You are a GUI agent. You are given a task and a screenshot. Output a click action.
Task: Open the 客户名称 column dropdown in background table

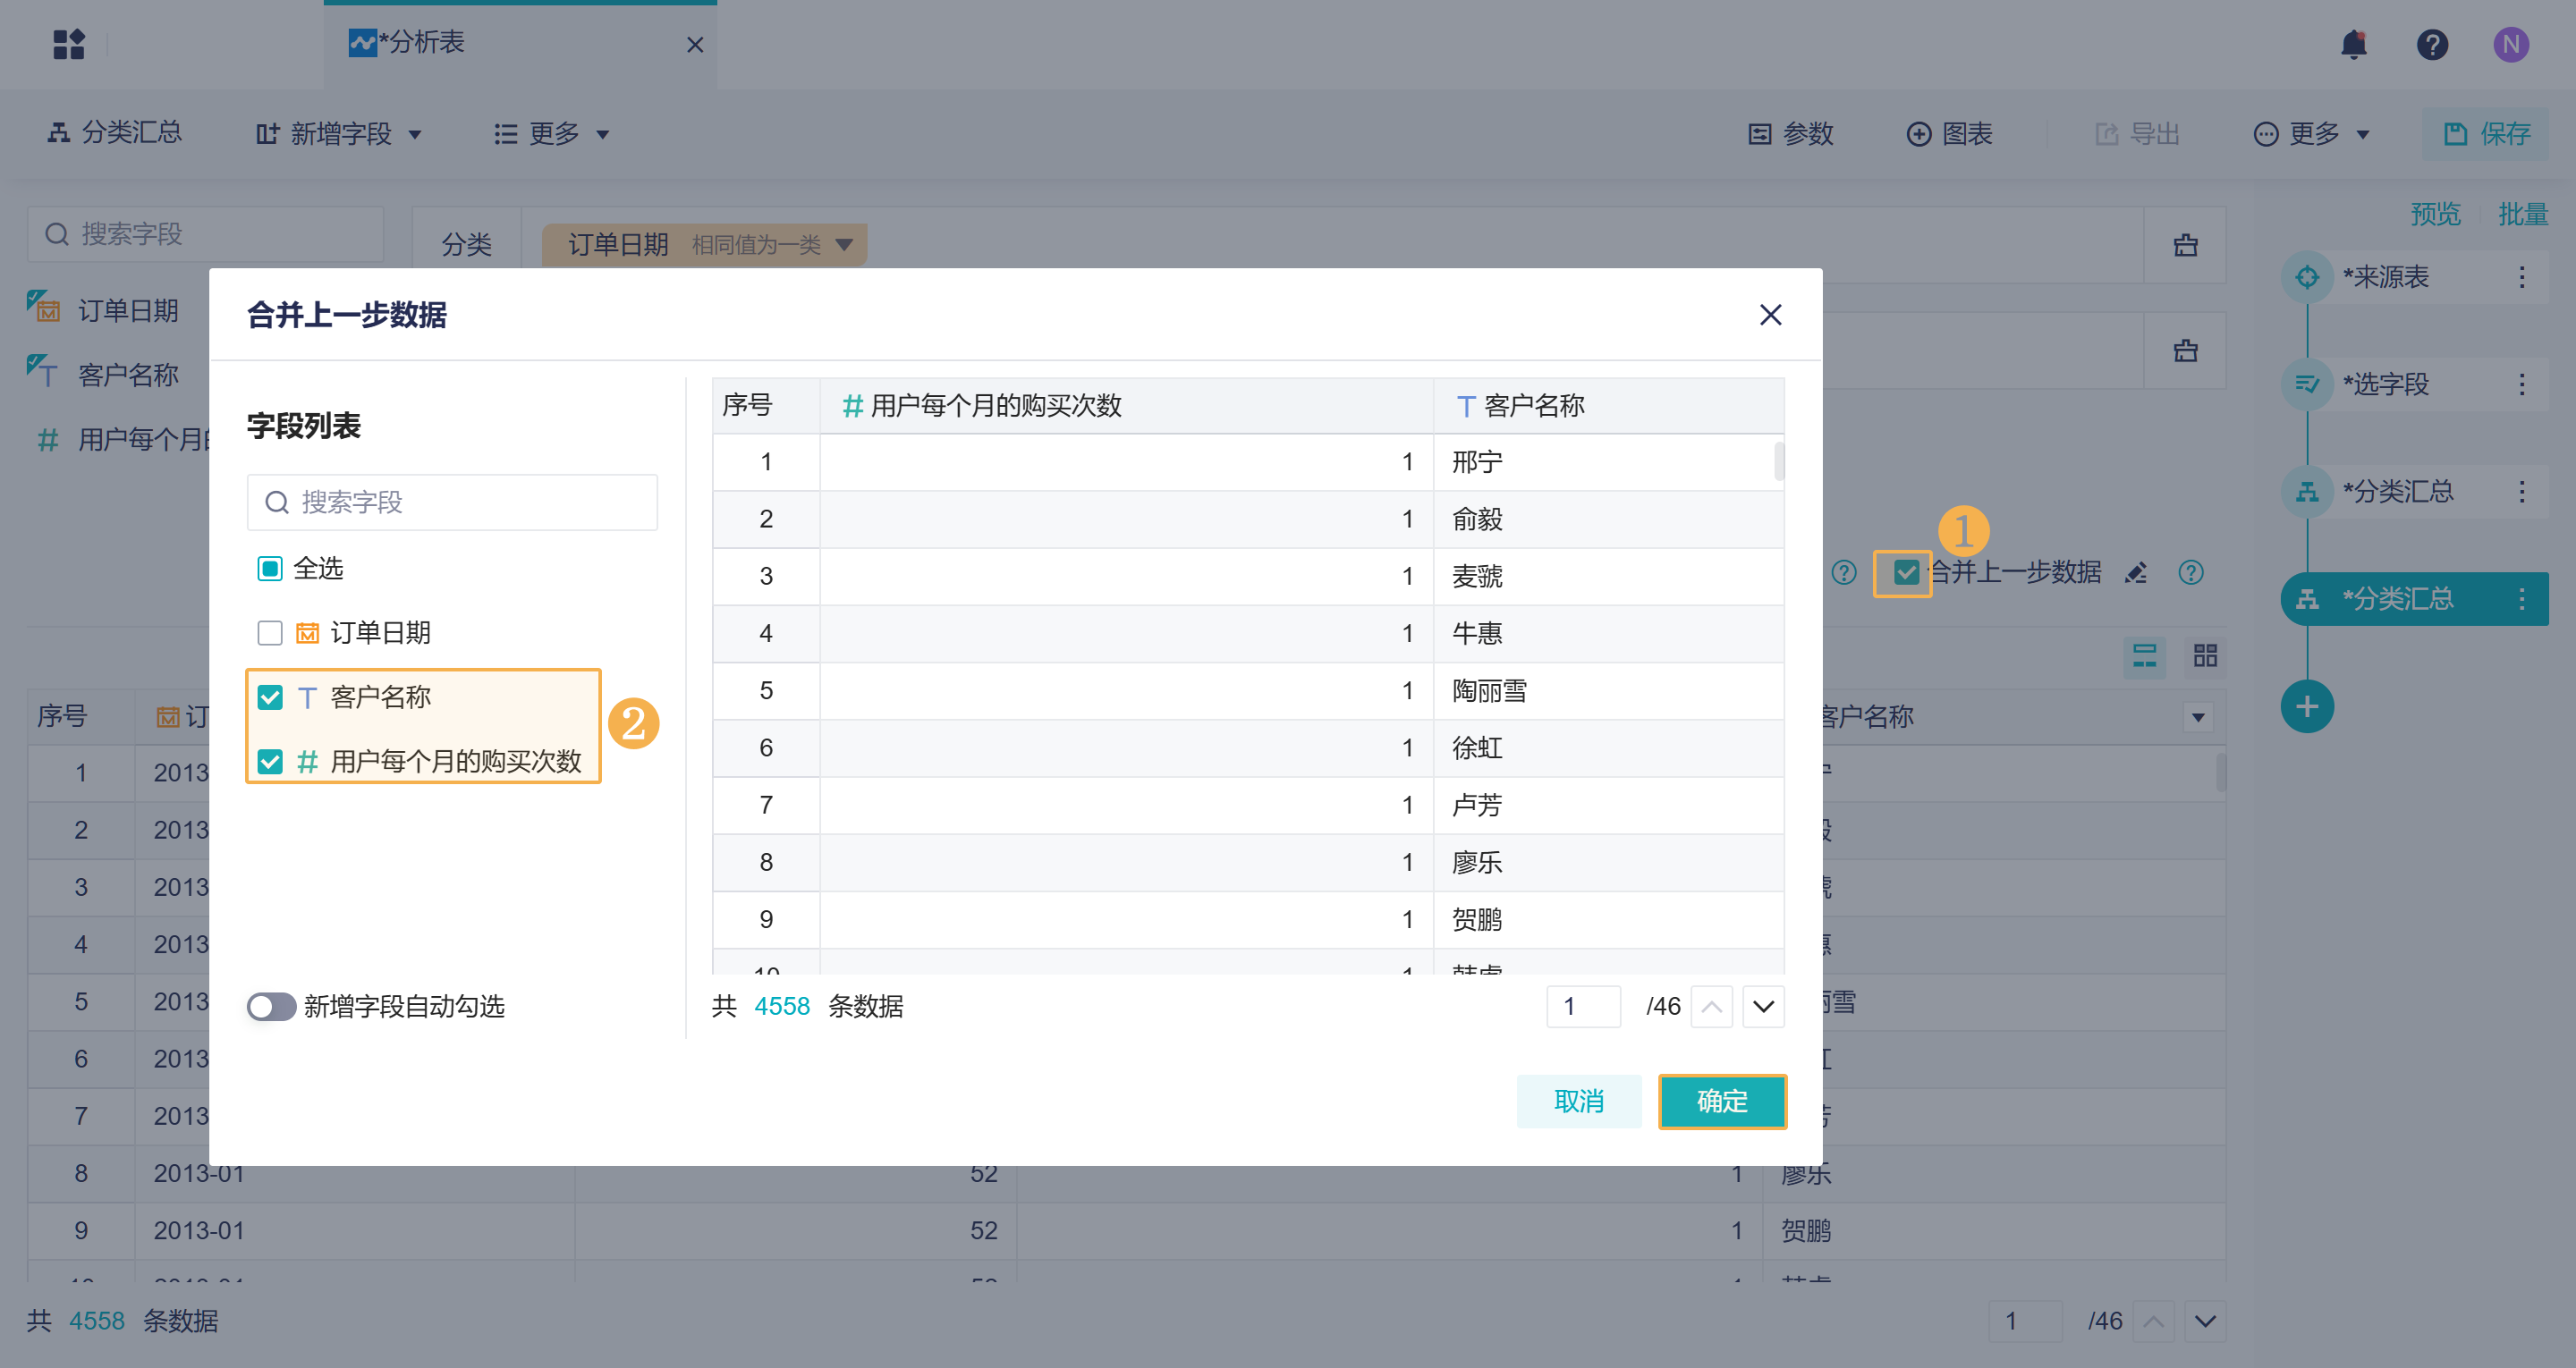(x=2198, y=717)
